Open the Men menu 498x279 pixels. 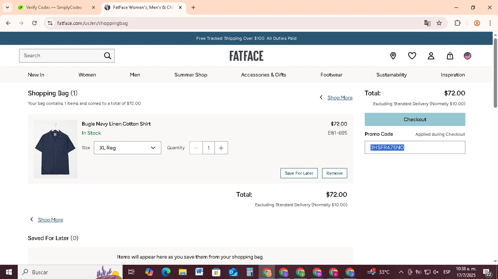(135, 75)
